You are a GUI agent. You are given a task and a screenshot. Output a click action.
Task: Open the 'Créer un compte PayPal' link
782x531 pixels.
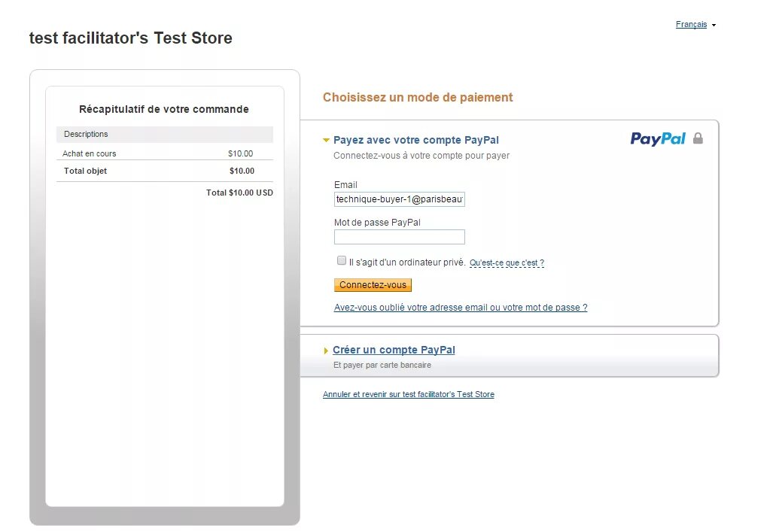point(394,350)
